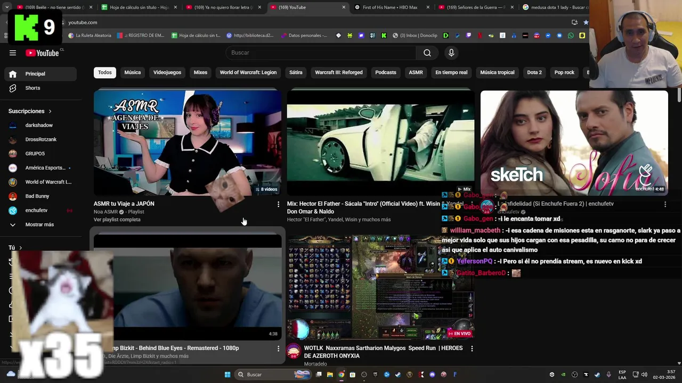Open Discord from the taskbar
Screen dimensions: 682x383
click(432, 374)
